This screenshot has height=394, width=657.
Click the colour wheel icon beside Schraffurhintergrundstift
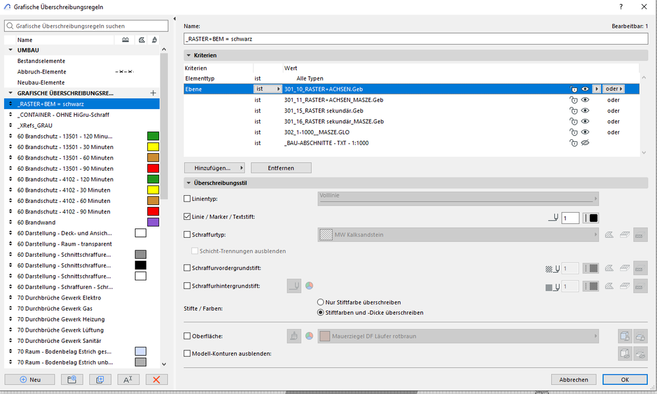pyautogui.click(x=309, y=286)
